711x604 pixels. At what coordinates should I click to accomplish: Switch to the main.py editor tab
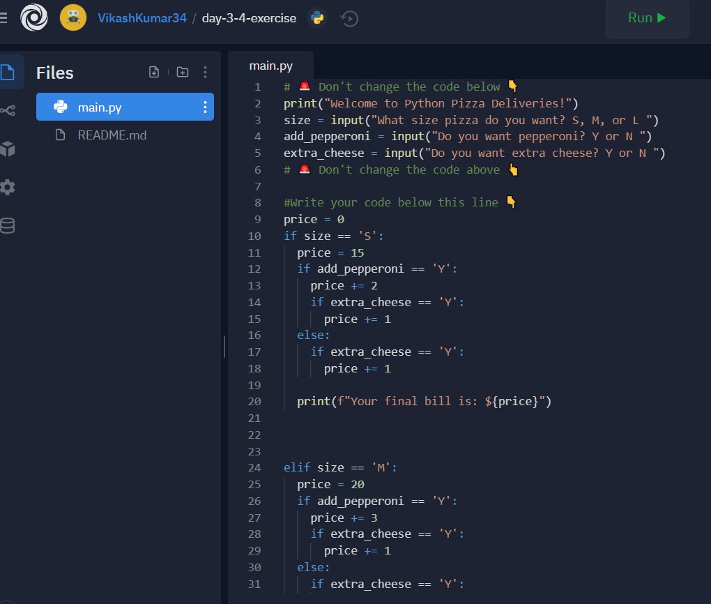(270, 66)
